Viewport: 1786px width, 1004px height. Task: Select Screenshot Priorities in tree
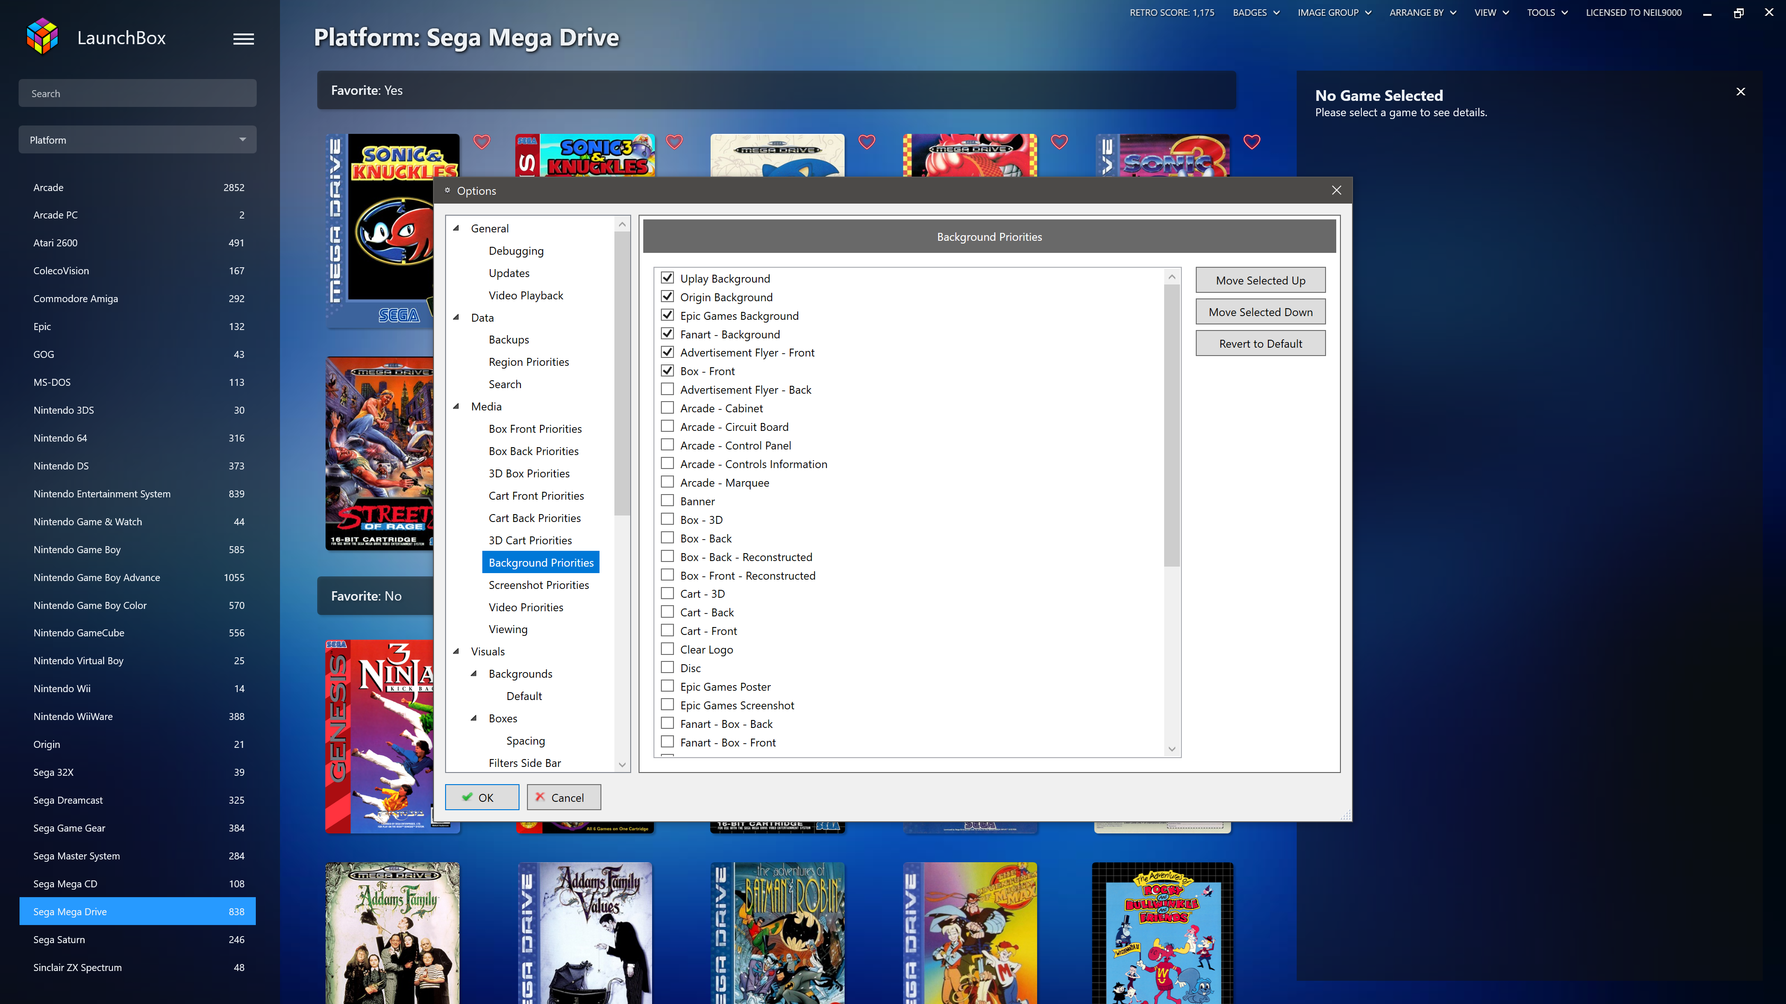pyautogui.click(x=539, y=585)
